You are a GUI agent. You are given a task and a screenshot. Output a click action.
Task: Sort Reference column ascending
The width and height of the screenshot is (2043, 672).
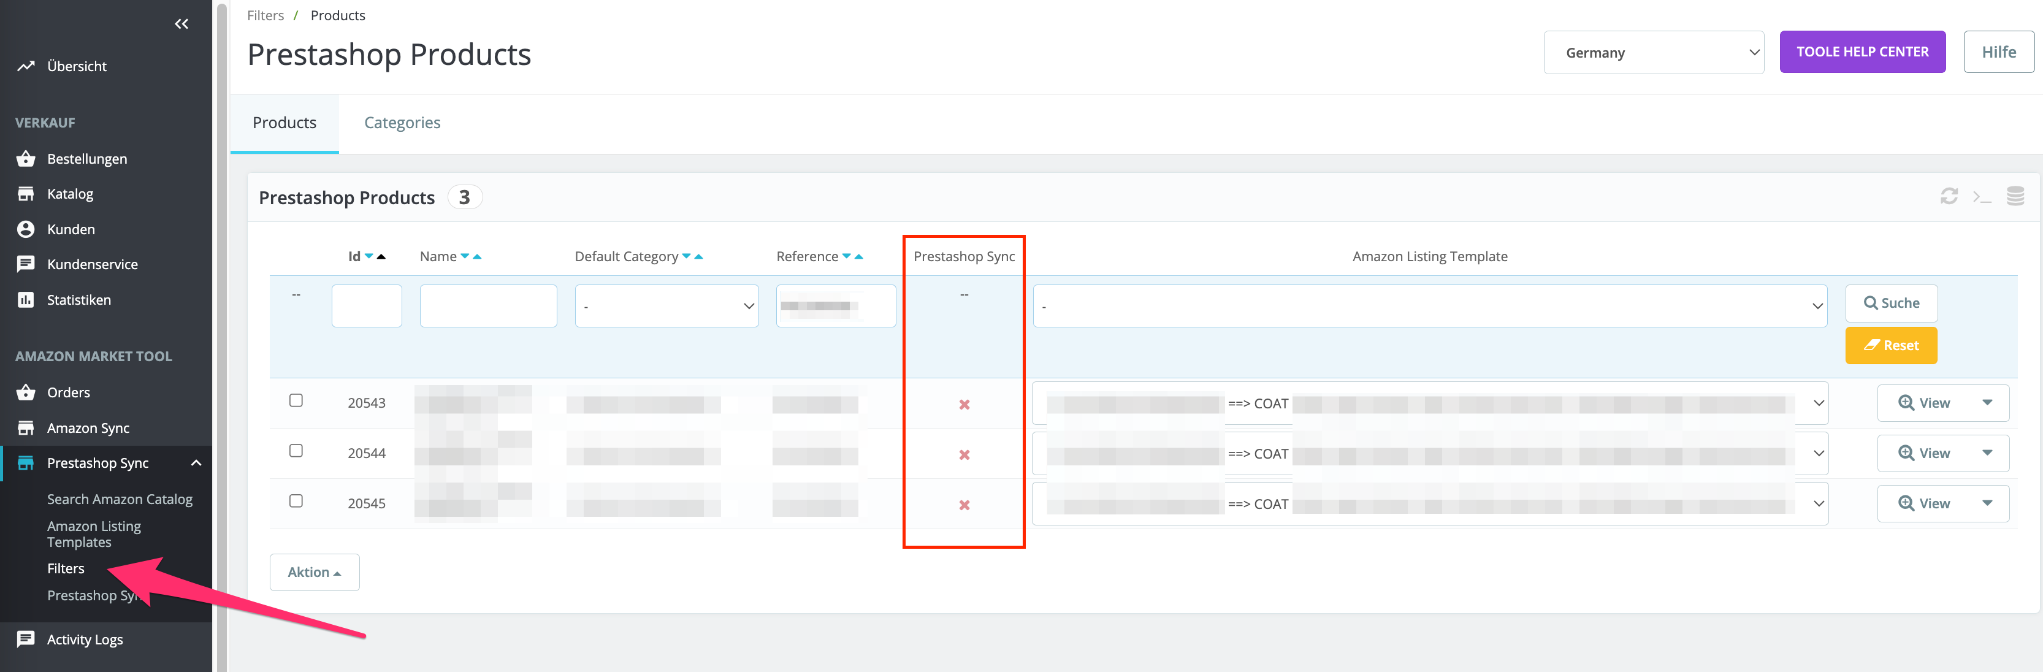click(x=859, y=256)
